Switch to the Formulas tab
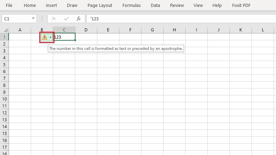This screenshot has height=155, width=276. click(131, 5)
